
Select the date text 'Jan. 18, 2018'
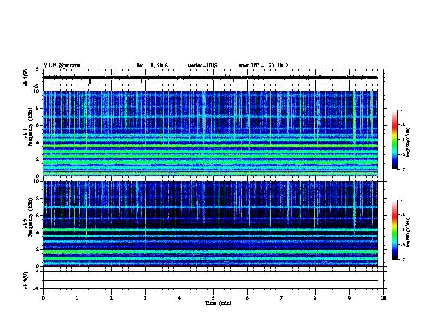point(152,65)
